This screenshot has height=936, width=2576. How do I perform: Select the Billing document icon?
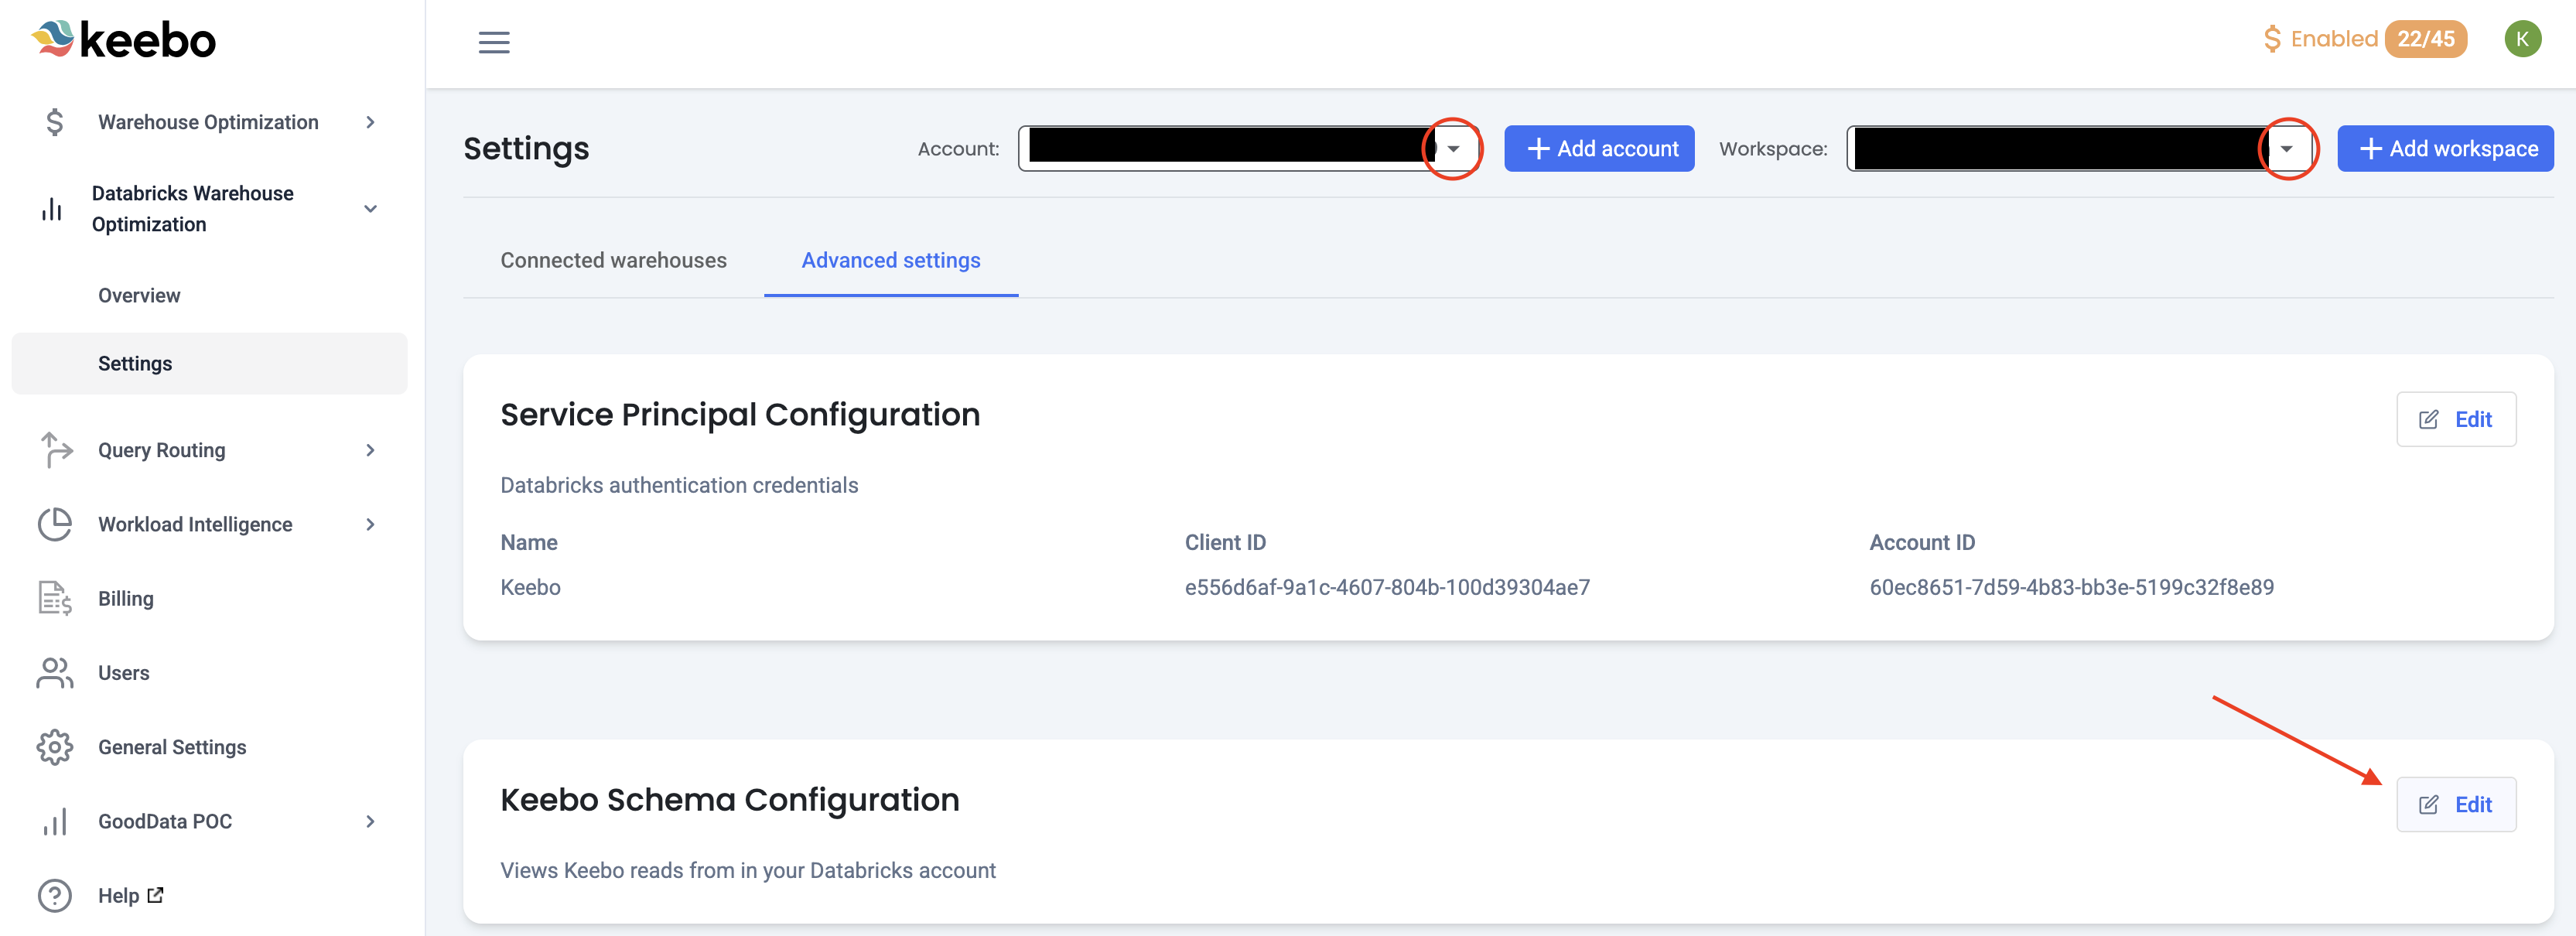click(53, 598)
